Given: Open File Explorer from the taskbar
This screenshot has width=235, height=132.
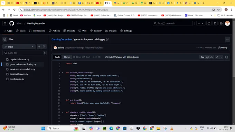Looking at the screenshot, I should 158,129.
